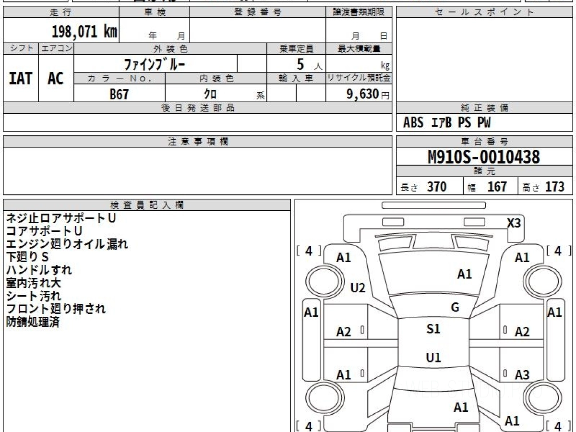Click the 乗車定員 header
The height and width of the screenshot is (432, 576).
click(x=296, y=48)
